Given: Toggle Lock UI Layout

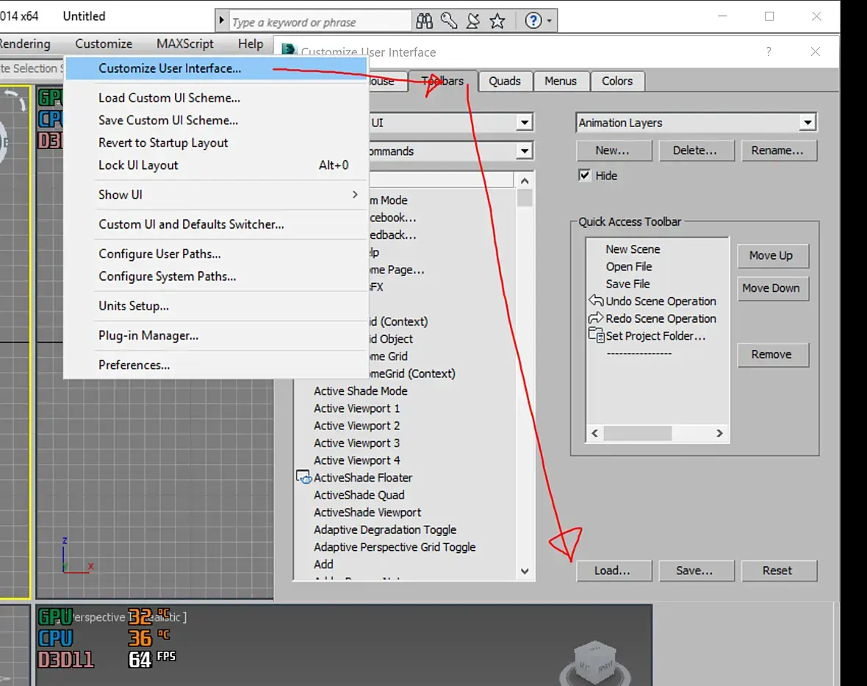Looking at the screenshot, I should 216,165.
